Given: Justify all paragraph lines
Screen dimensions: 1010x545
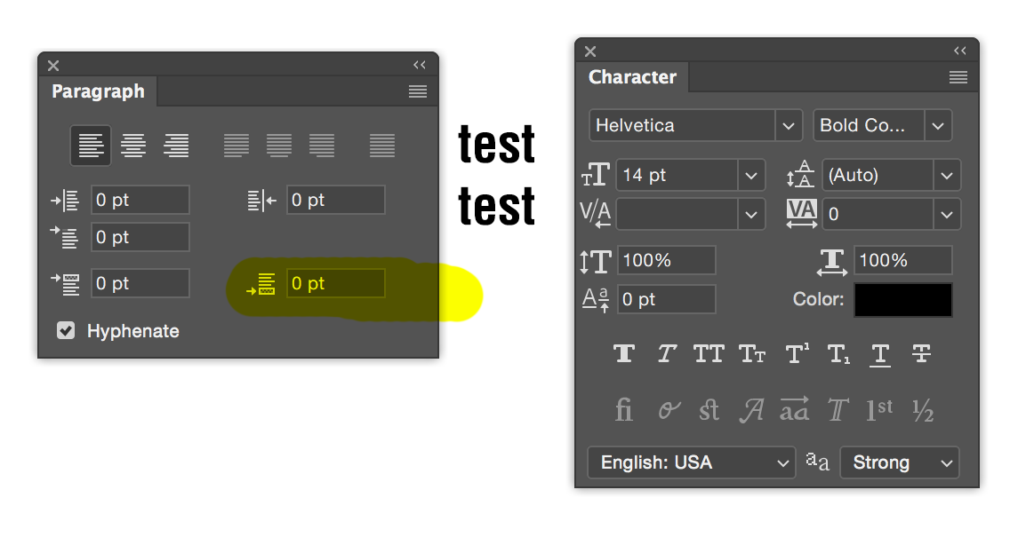Looking at the screenshot, I should 382,145.
